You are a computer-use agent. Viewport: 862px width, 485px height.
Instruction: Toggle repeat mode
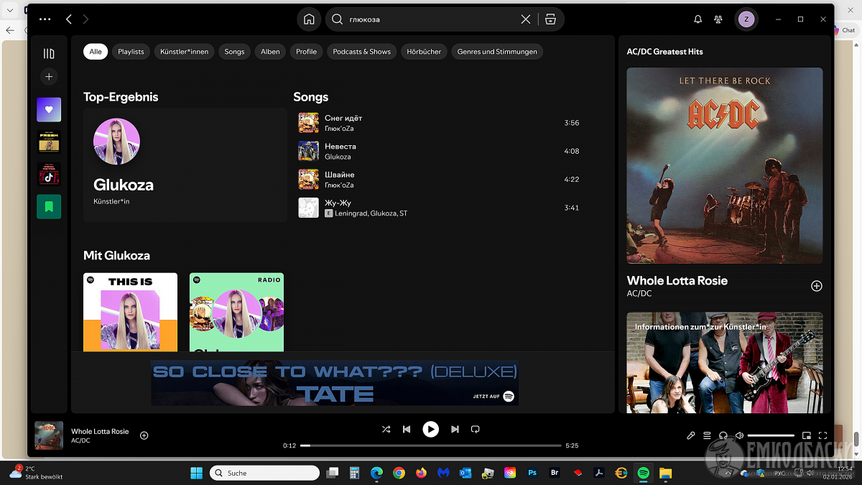click(x=475, y=429)
